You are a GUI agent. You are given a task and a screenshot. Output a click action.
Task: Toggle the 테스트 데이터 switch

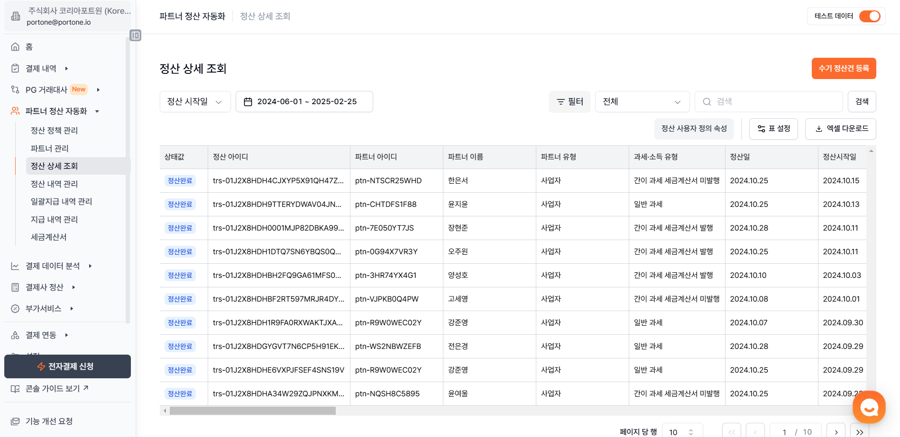point(869,16)
